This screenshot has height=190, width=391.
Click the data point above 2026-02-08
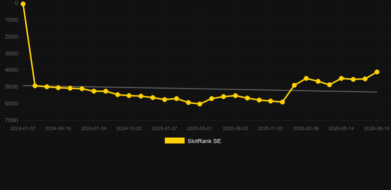pyautogui.click(x=306, y=78)
